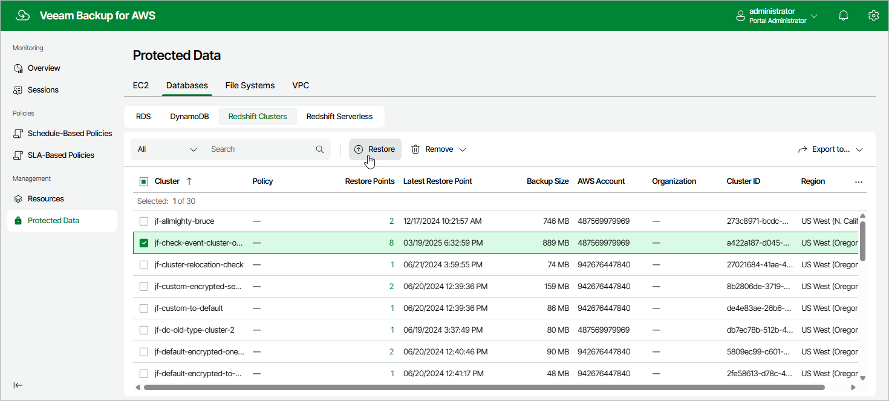The height and width of the screenshot is (401, 889).
Task: Select the Redshift Clusters sub-tab
Action: tap(258, 117)
